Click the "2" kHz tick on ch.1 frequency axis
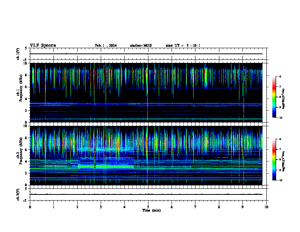The height and width of the screenshot is (232, 300). (26, 111)
